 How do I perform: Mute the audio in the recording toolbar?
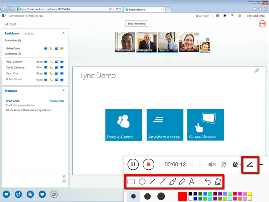coord(212,164)
